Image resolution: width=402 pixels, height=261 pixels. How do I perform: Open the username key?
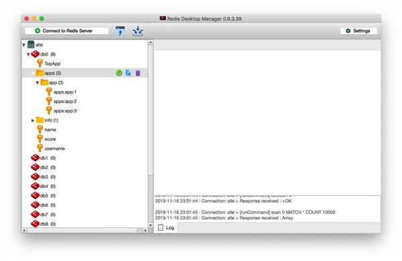point(55,149)
